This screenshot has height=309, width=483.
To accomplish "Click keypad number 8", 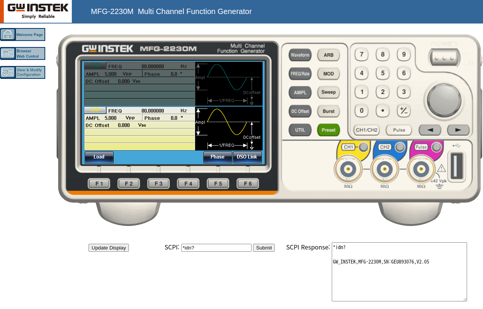I will pyautogui.click(x=383, y=55).
